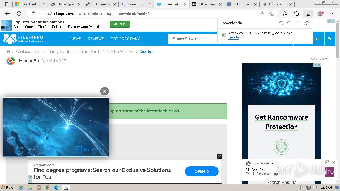This screenshot has width=340, height=191.
Task: Open System Tuning & Utilities breadcrumb
Action: click(55, 51)
